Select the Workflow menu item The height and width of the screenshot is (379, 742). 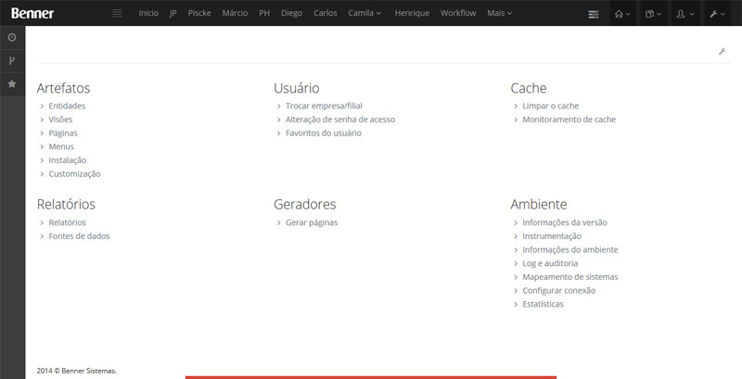coord(458,14)
